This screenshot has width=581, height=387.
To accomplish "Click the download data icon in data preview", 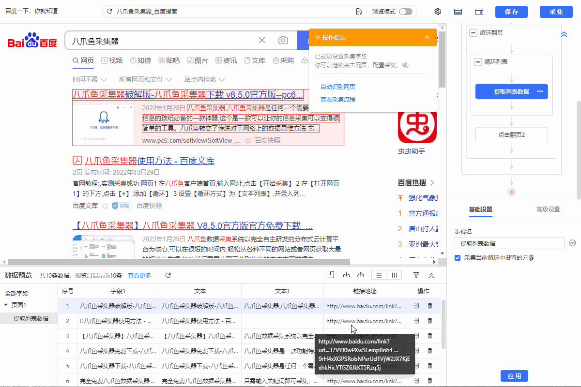I will 346,275.
